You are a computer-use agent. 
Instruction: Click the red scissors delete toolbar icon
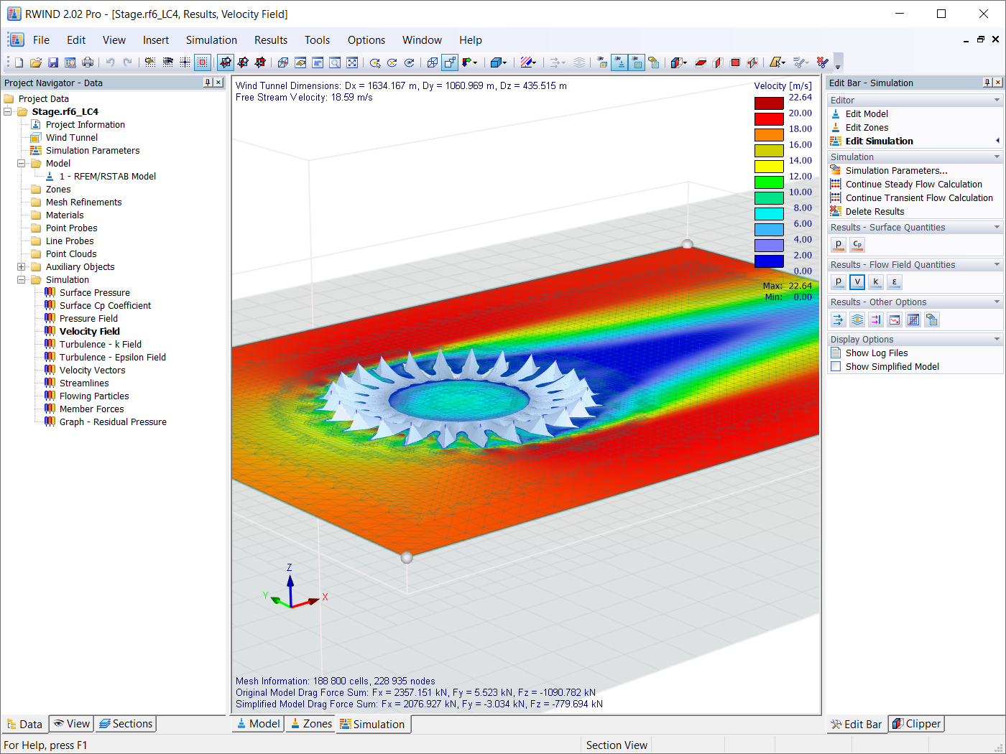[822, 62]
